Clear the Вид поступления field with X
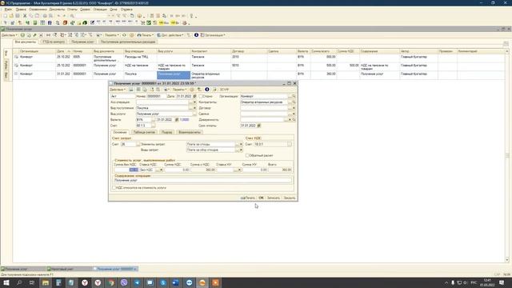This screenshot has width=512, height=288. pos(194,108)
